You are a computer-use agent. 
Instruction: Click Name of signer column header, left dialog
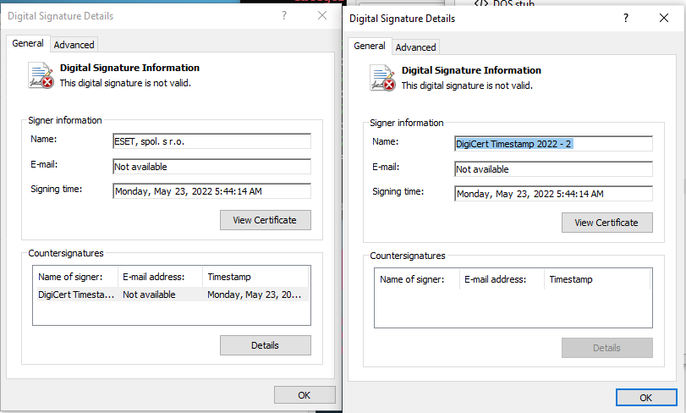pos(75,277)
